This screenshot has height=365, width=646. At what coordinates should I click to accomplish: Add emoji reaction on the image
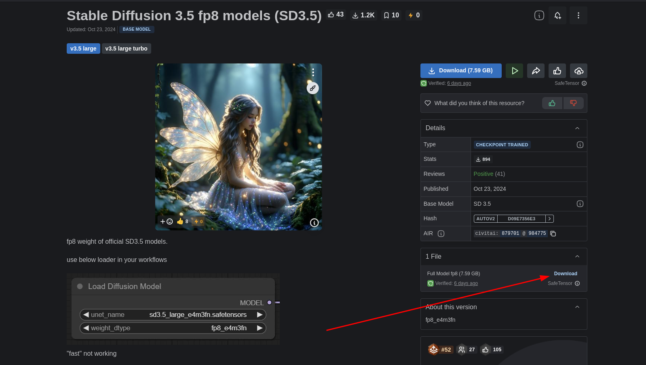tap(167, 222)
